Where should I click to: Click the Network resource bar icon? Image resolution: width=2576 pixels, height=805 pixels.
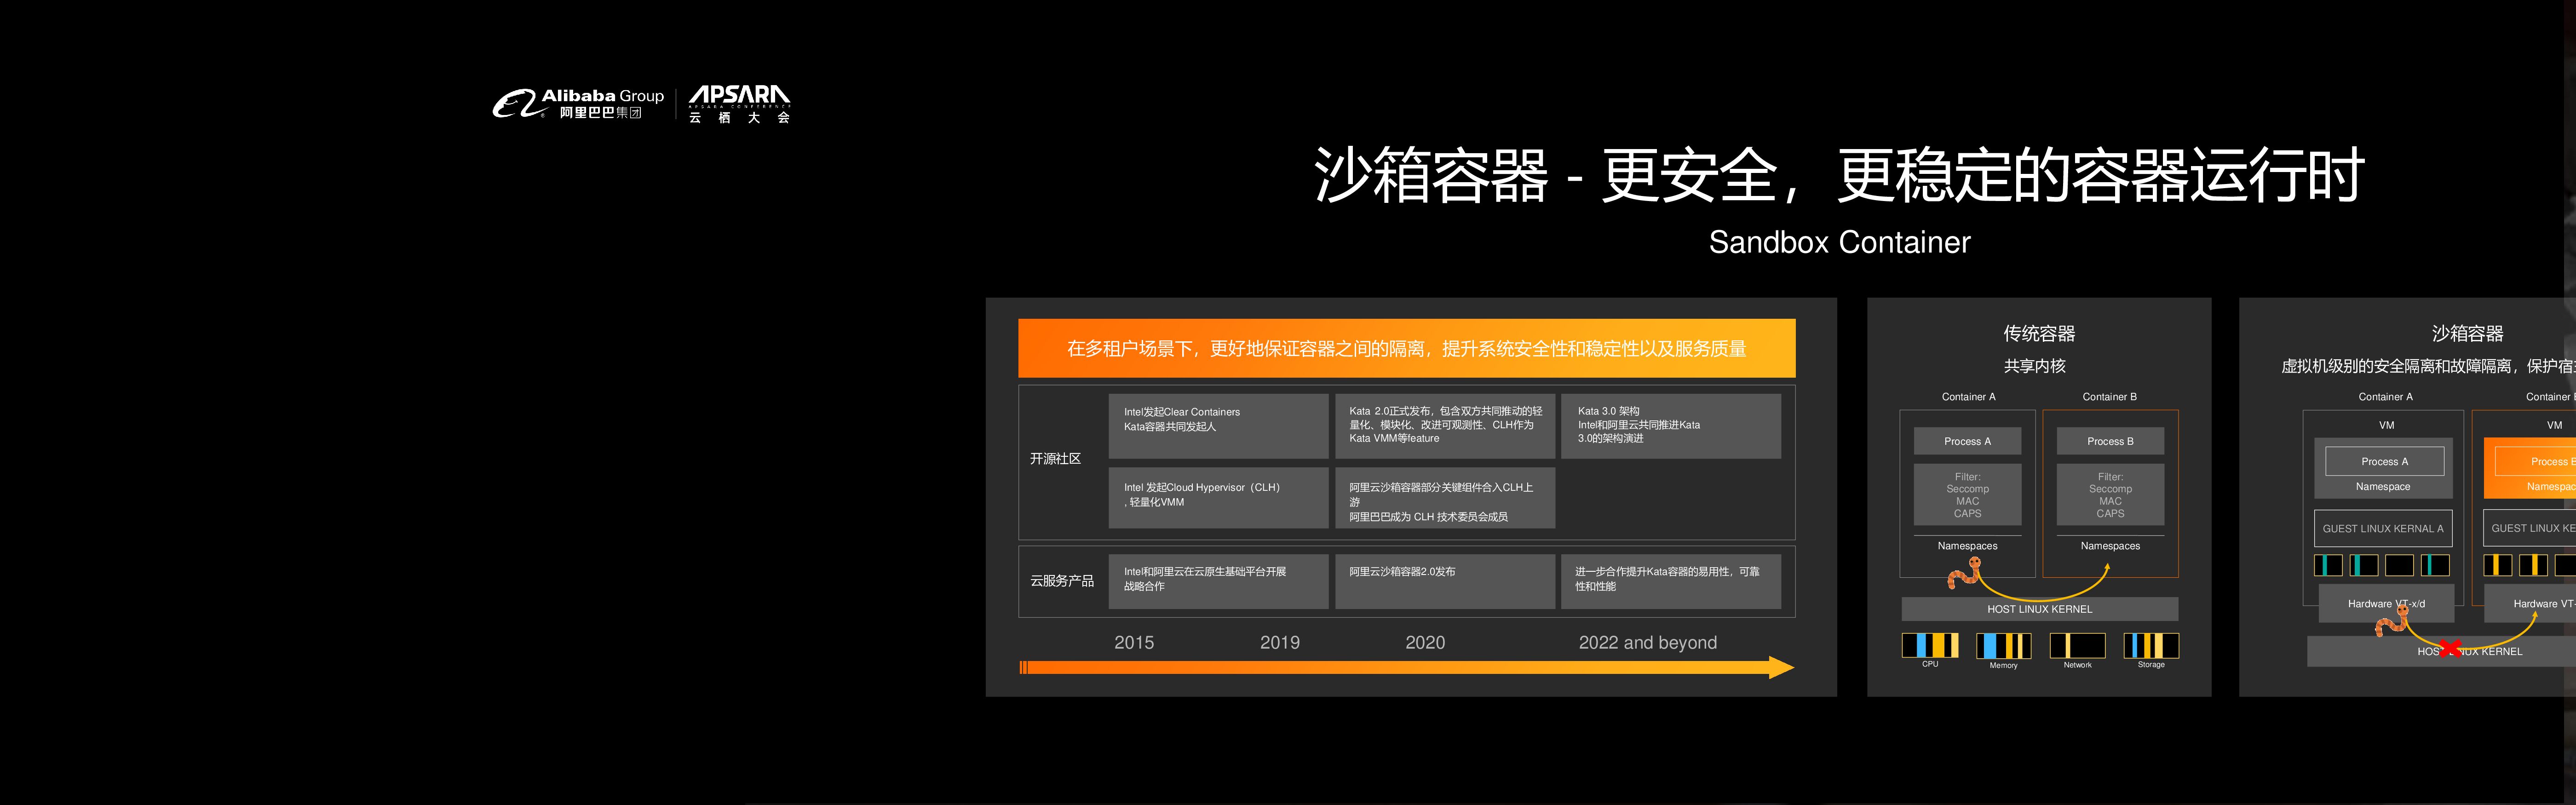[x=2077, y=646]
